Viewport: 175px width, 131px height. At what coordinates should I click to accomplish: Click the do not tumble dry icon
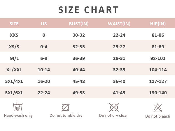pos(66,107)
